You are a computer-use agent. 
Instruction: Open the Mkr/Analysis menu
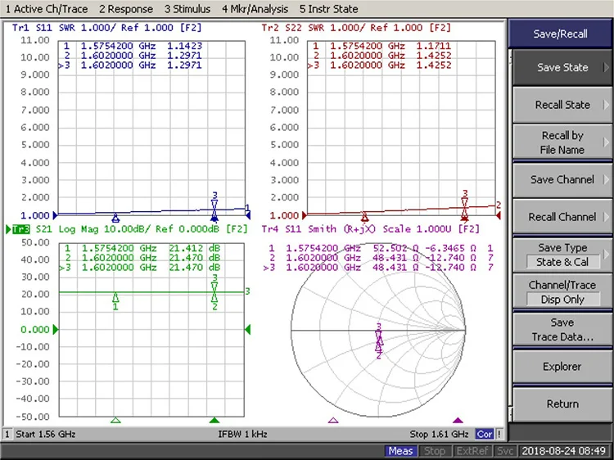coord(255,9)
